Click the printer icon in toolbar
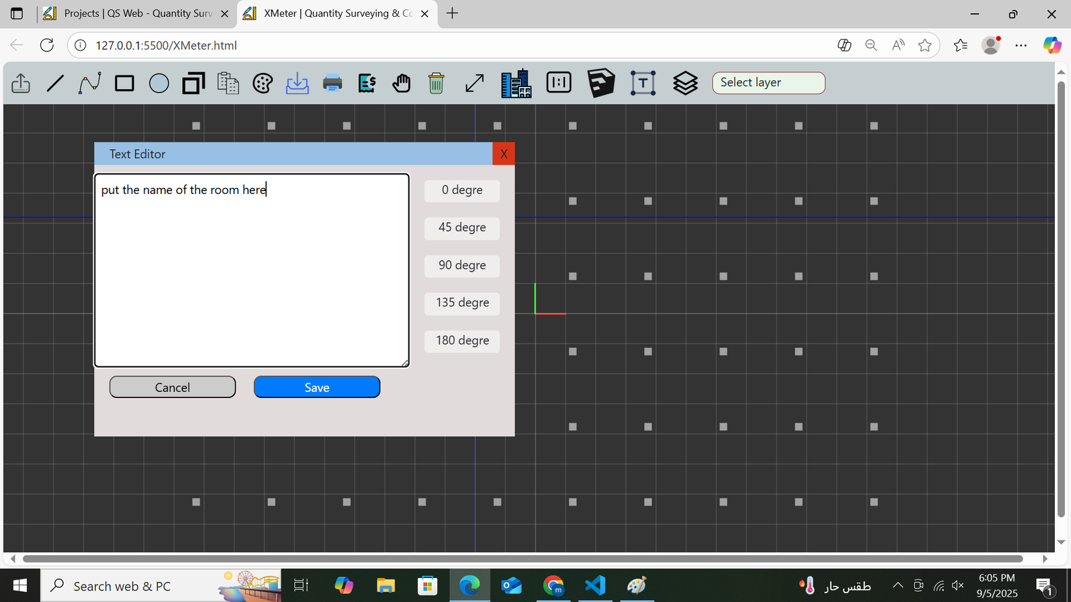This screenshot has width=1071, height=602. (x=332, y=84)
